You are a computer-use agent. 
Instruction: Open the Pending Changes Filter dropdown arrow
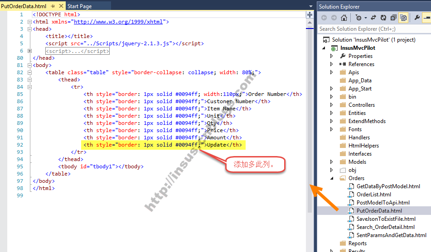pos(366,18)
